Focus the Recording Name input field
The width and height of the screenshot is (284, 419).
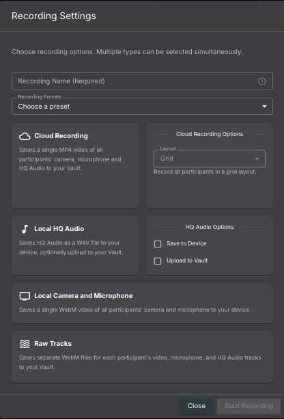142,81
